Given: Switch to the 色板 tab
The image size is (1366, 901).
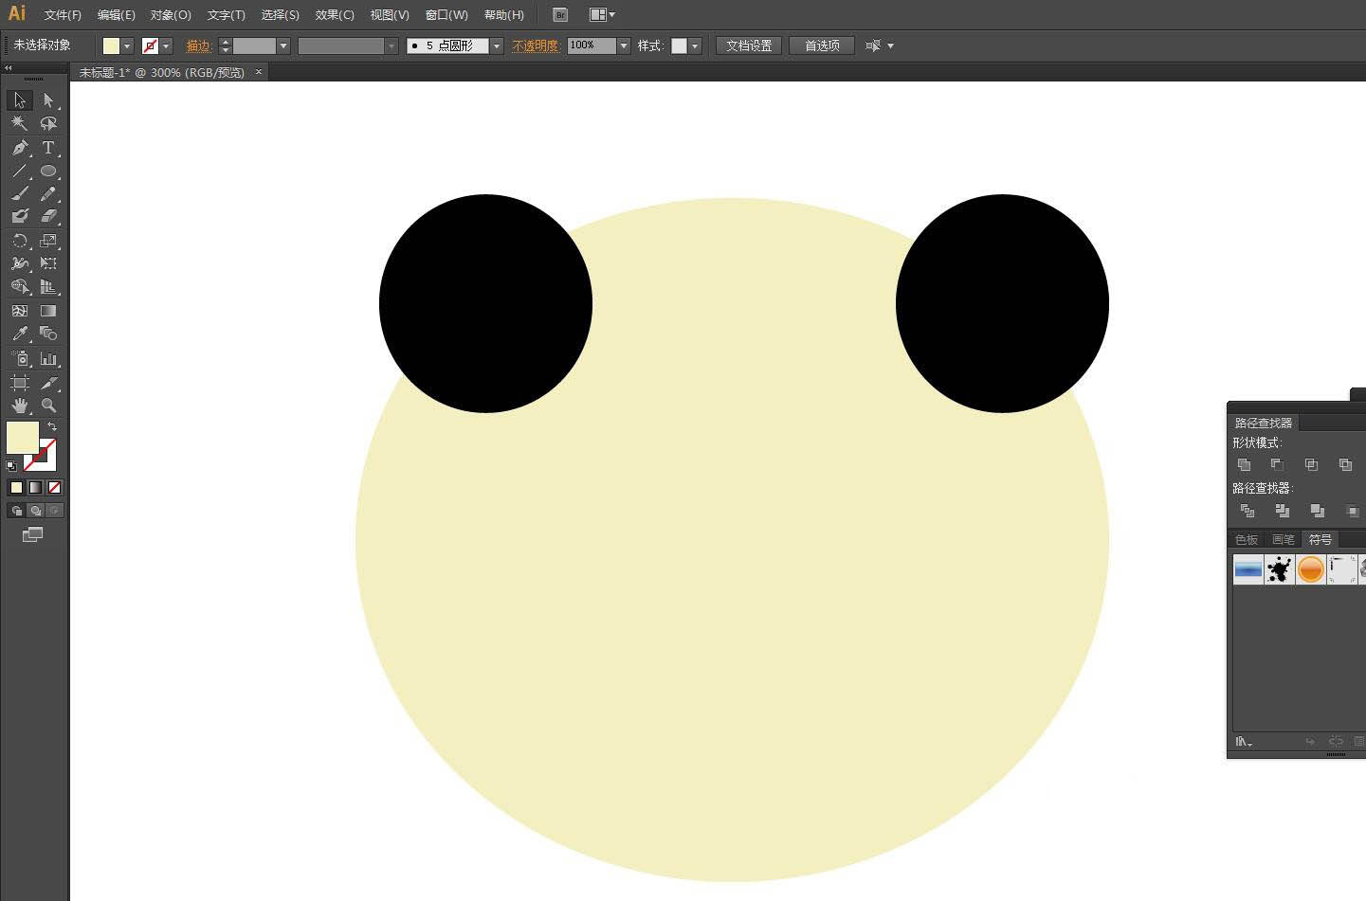Looking at the screenshot, I should (1247, 539).
